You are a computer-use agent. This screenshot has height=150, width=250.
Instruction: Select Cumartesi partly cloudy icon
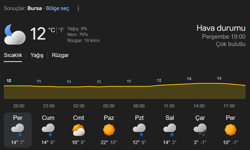[79, 130]
